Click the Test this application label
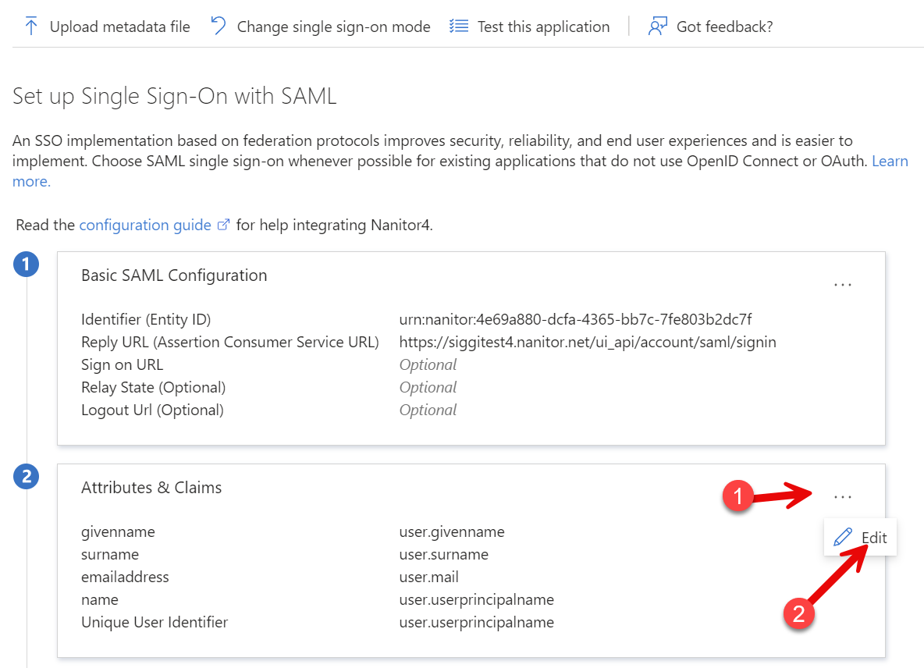The height and width of the screenshot is (668, 924). click(x=543, y=27)
